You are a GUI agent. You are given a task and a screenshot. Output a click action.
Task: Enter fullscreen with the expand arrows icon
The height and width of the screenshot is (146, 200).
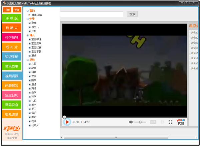pos(170,122)
